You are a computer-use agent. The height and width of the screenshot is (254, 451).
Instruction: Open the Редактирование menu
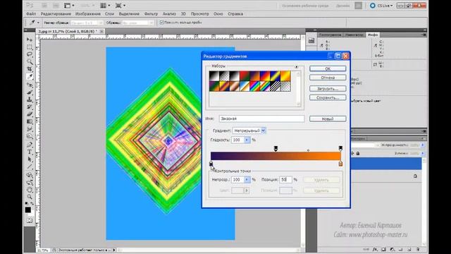point(56,14)
